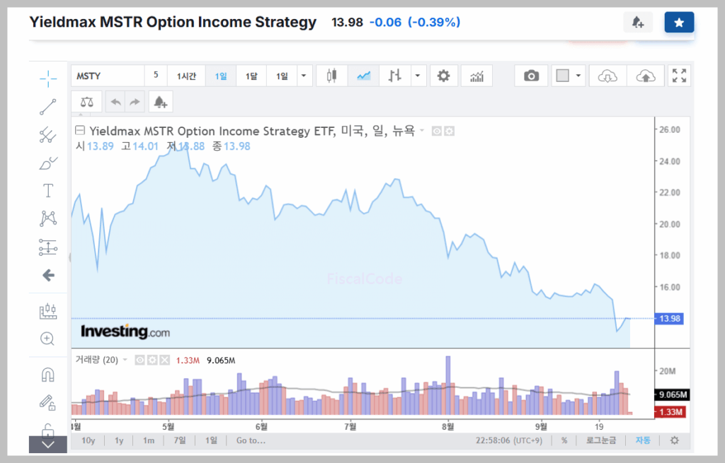Open the chart style dropdown arrow
725x463 pixels.
click(419, 76)
